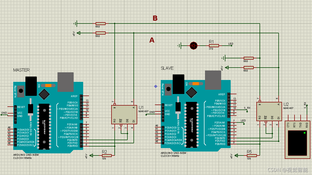Screen dimensions: 312x175
Task: Select the red bus label A
Action: click(x=152, y=40)
